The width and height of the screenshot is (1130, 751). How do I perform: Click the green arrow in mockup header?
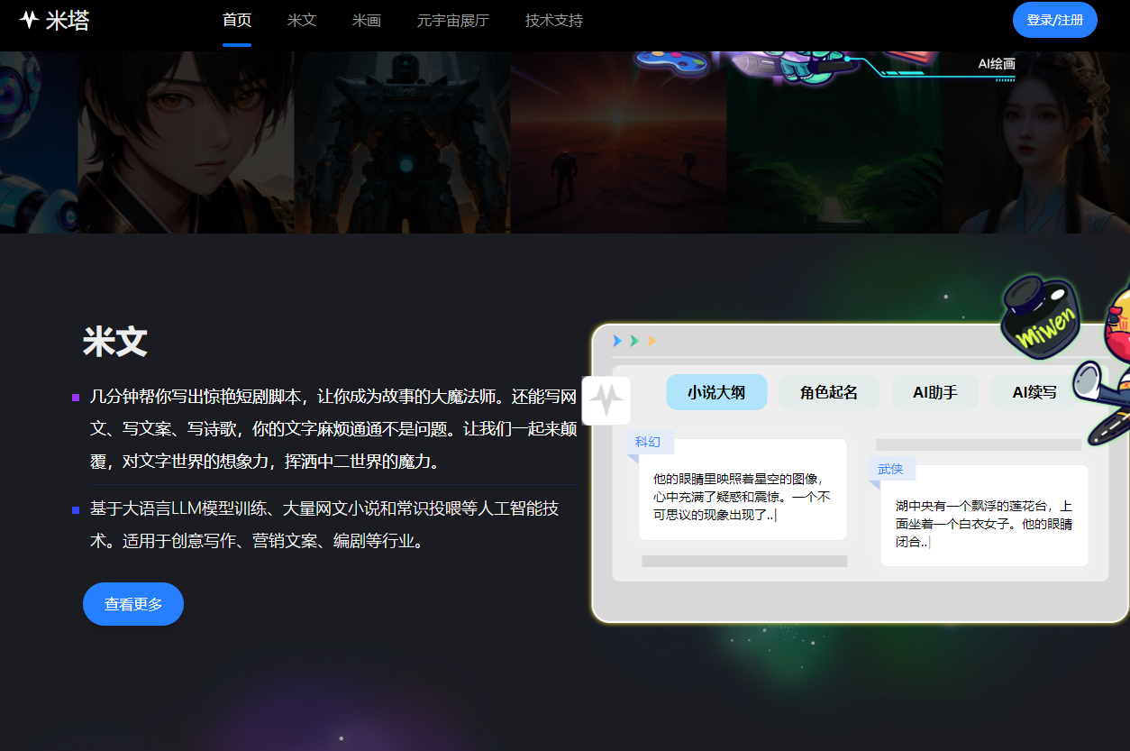pos(634,341)
